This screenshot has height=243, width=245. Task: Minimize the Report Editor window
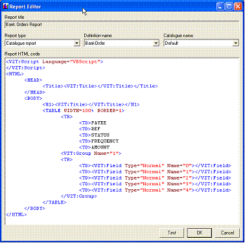(x=220, y=6)
